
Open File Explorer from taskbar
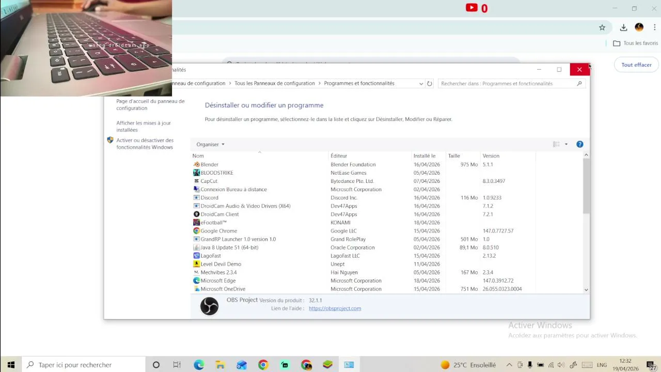click(220, 365)
